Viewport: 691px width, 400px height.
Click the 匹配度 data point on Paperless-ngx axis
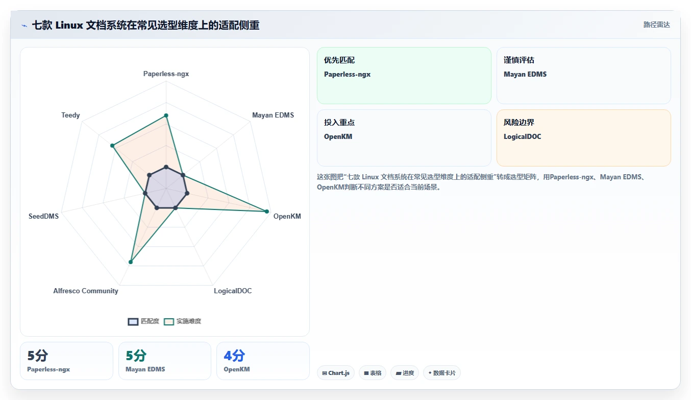(166, 167)
